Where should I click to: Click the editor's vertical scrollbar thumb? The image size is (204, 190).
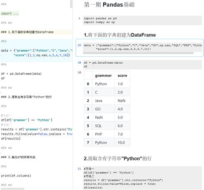click(x=71, y=4)
